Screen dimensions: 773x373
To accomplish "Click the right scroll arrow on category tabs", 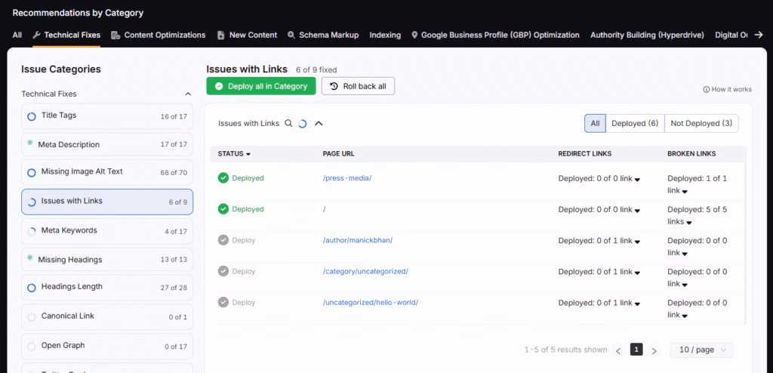I will (x=758, y=35).
